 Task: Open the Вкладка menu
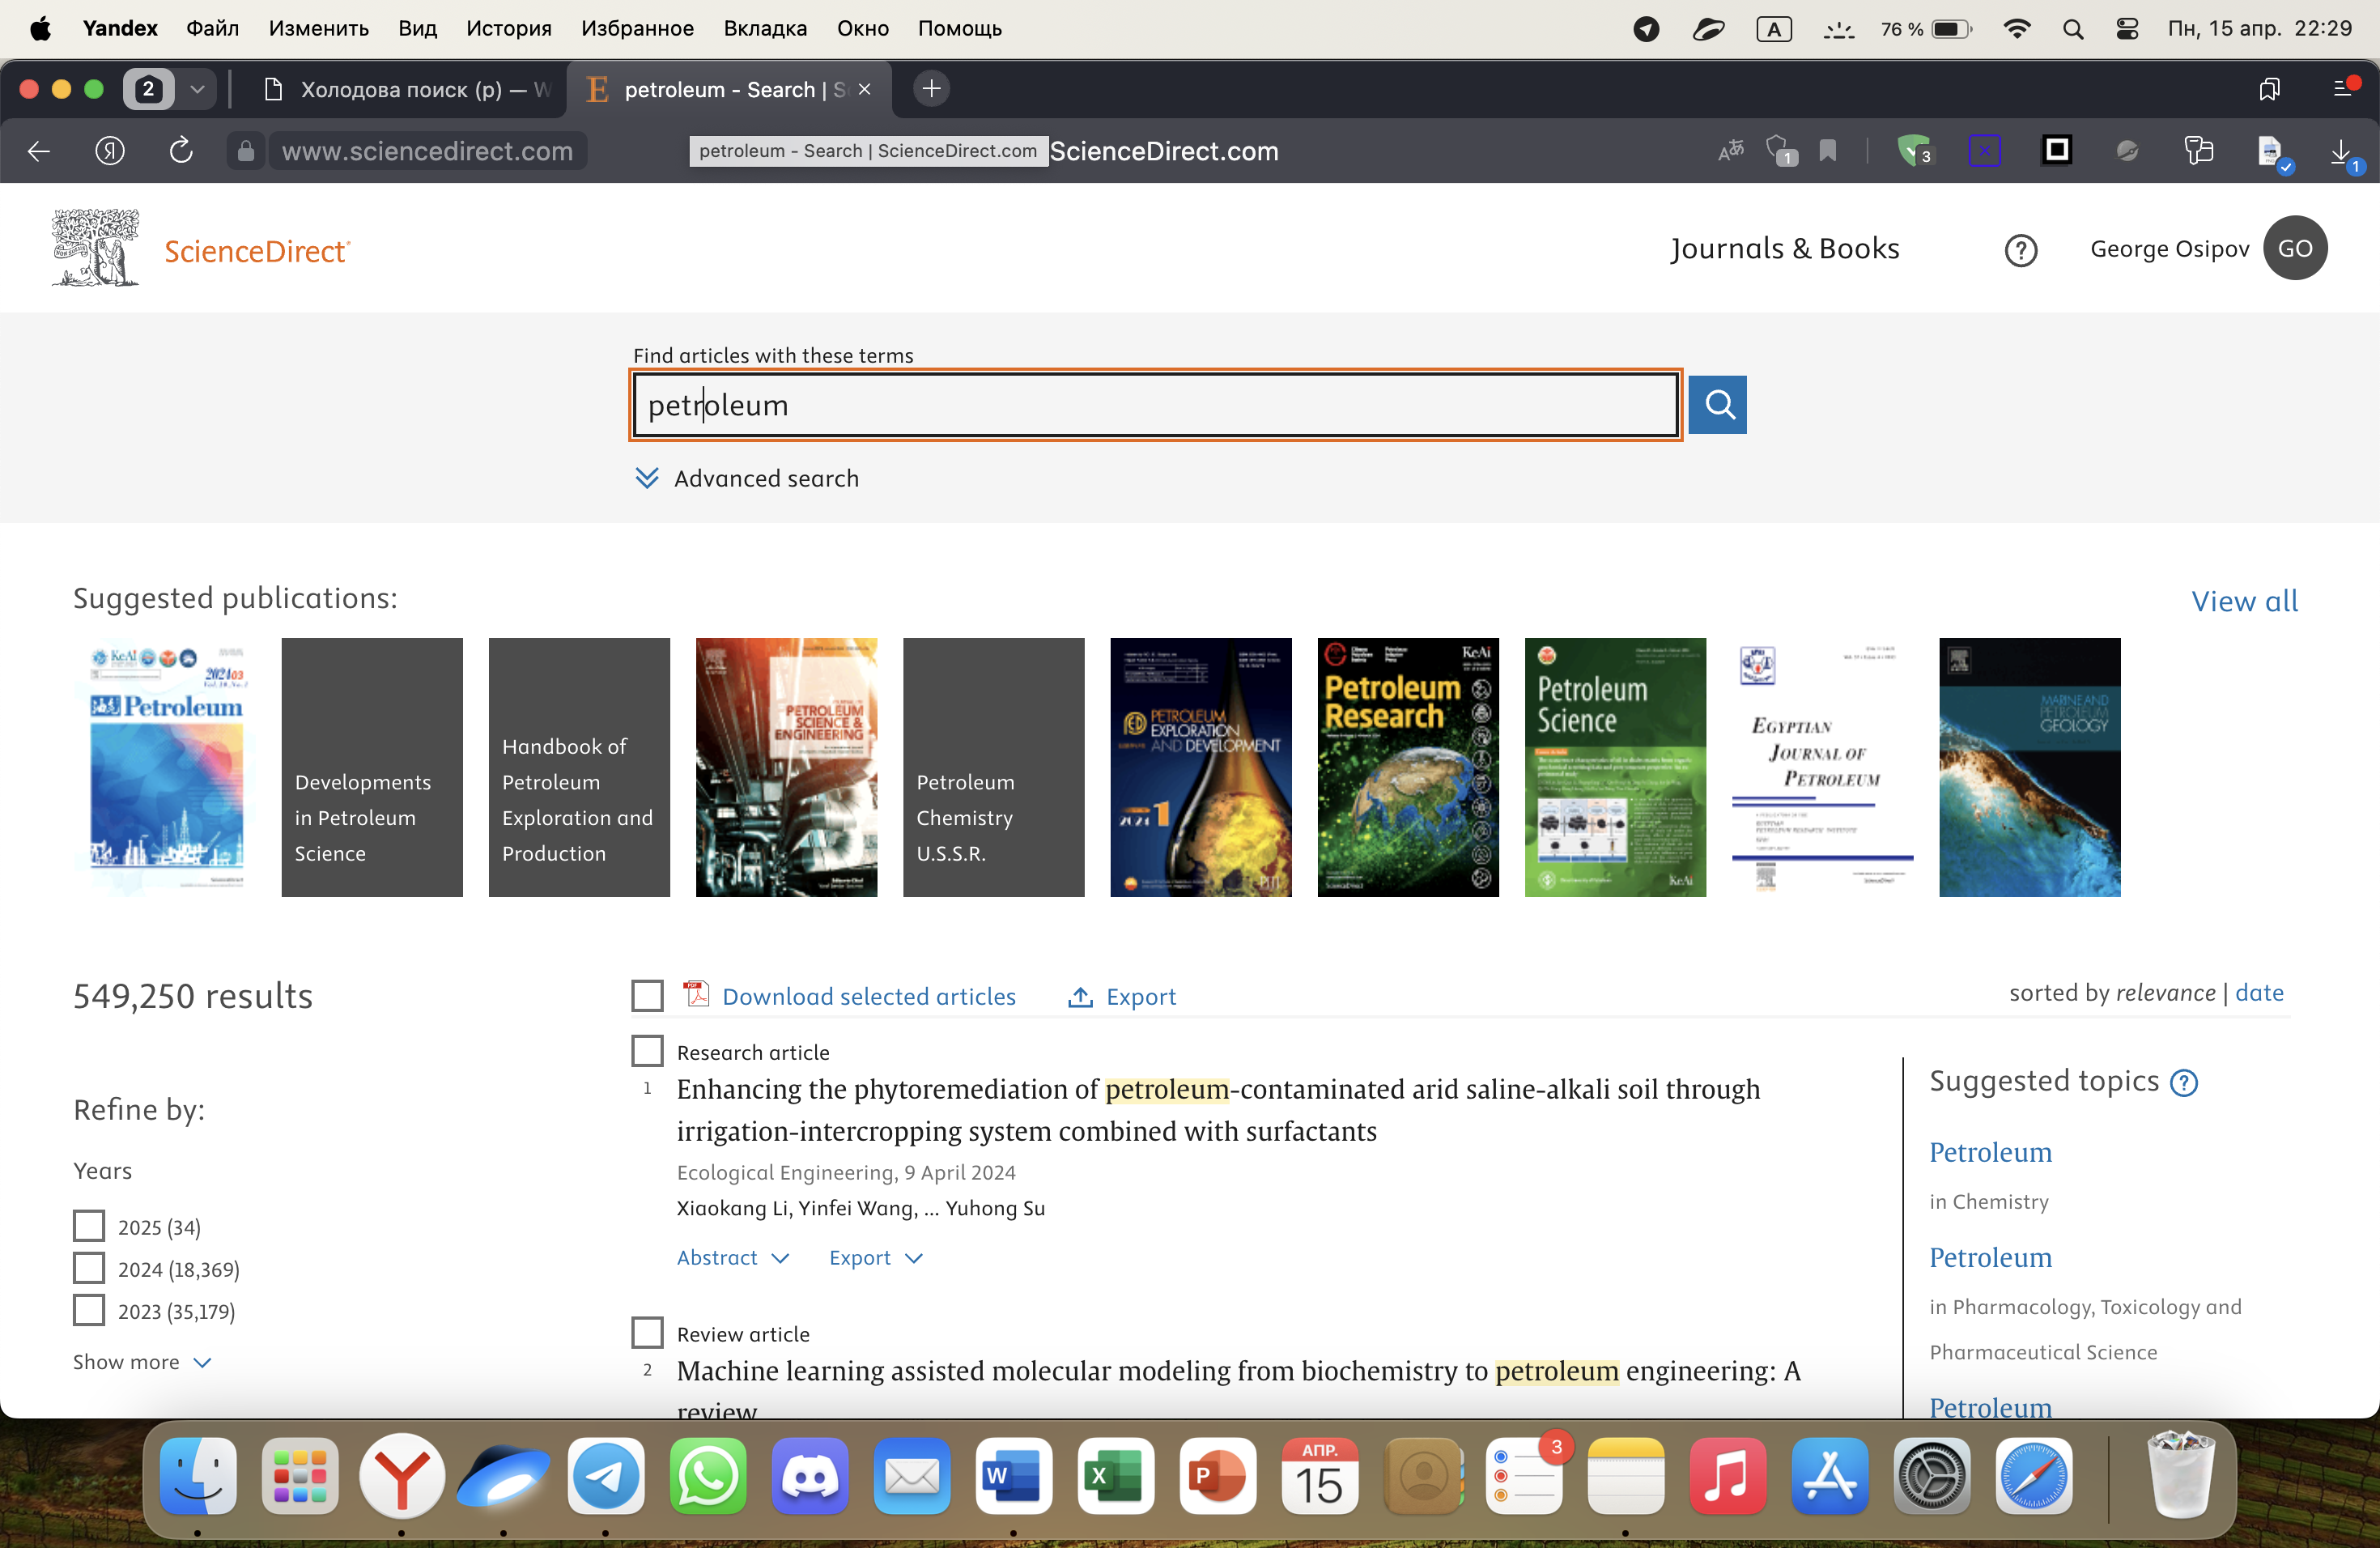[x=765, y=29]
